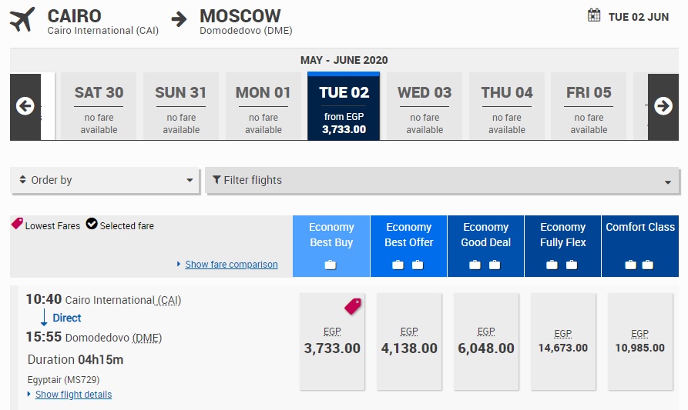Expand the Filter flights panel
This screenshot has width=688, height=410.
point(442,181)
